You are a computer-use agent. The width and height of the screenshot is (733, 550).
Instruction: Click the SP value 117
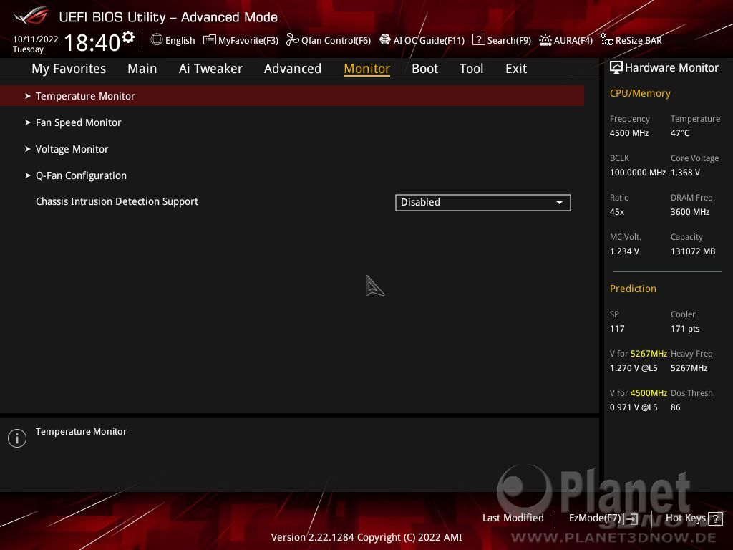(x=617, y=329)
